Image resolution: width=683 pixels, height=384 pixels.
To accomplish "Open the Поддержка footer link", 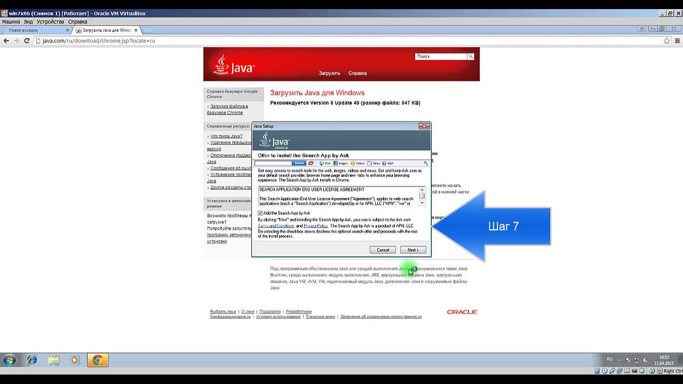I will [270, 311].
